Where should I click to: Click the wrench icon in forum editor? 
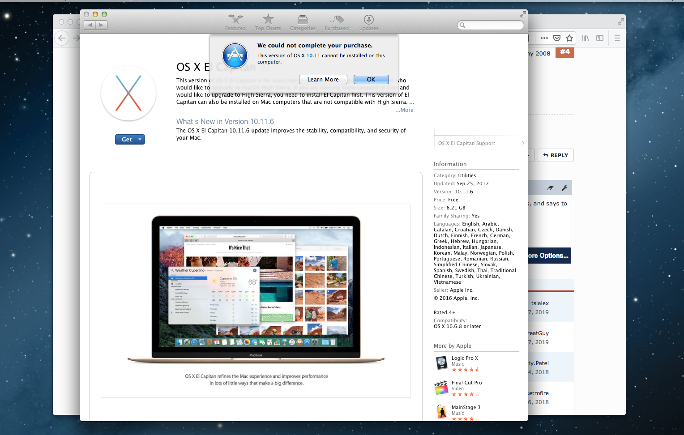pyautogui.click(x=564, y=188)
